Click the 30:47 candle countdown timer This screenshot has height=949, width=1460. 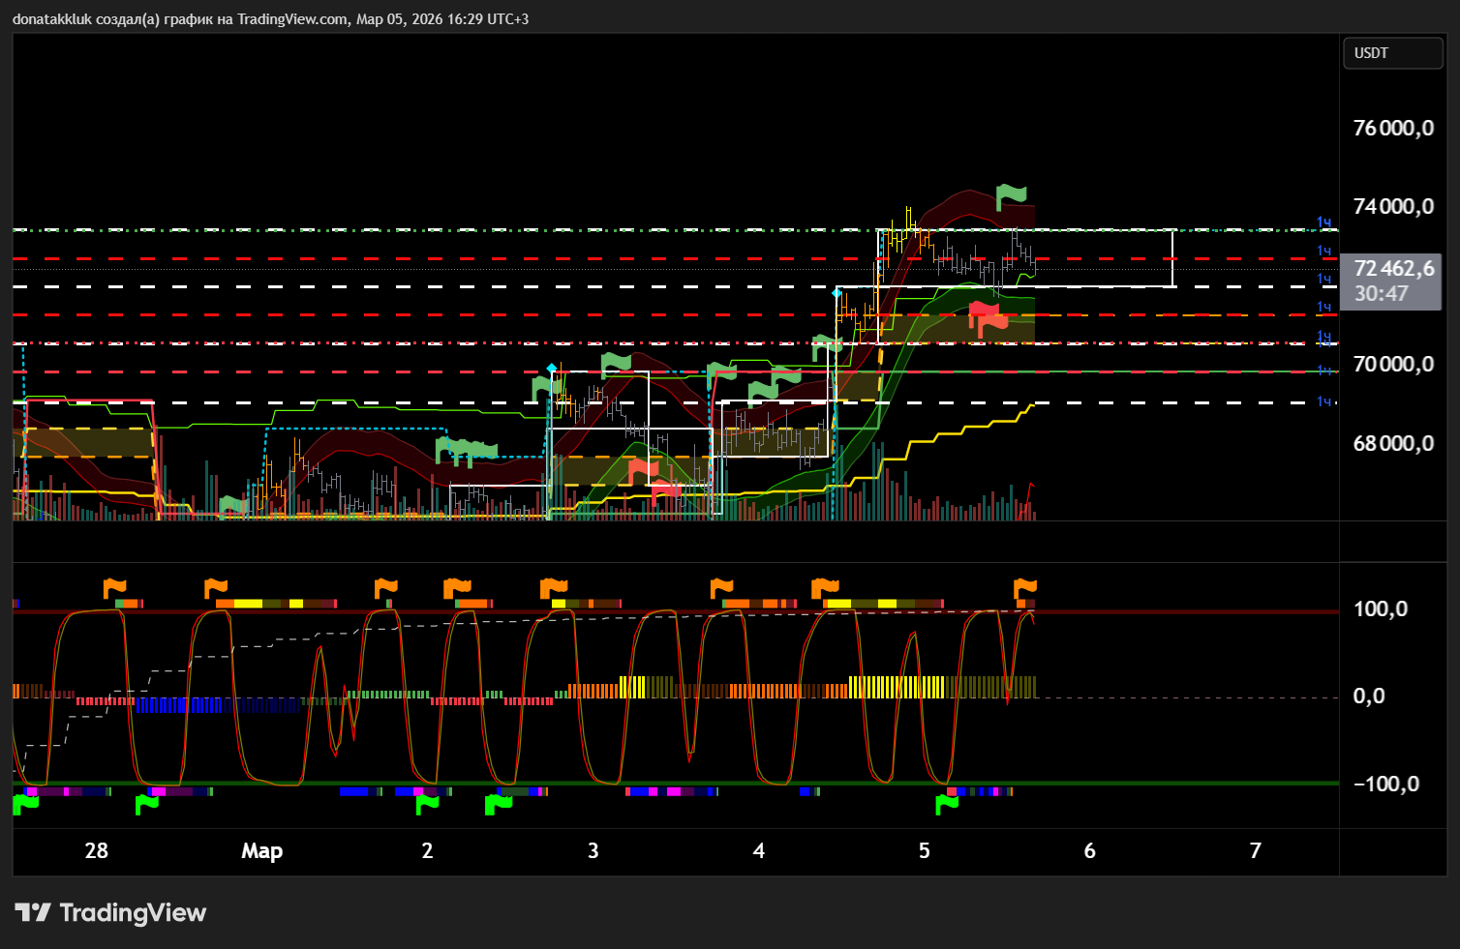1381,294
